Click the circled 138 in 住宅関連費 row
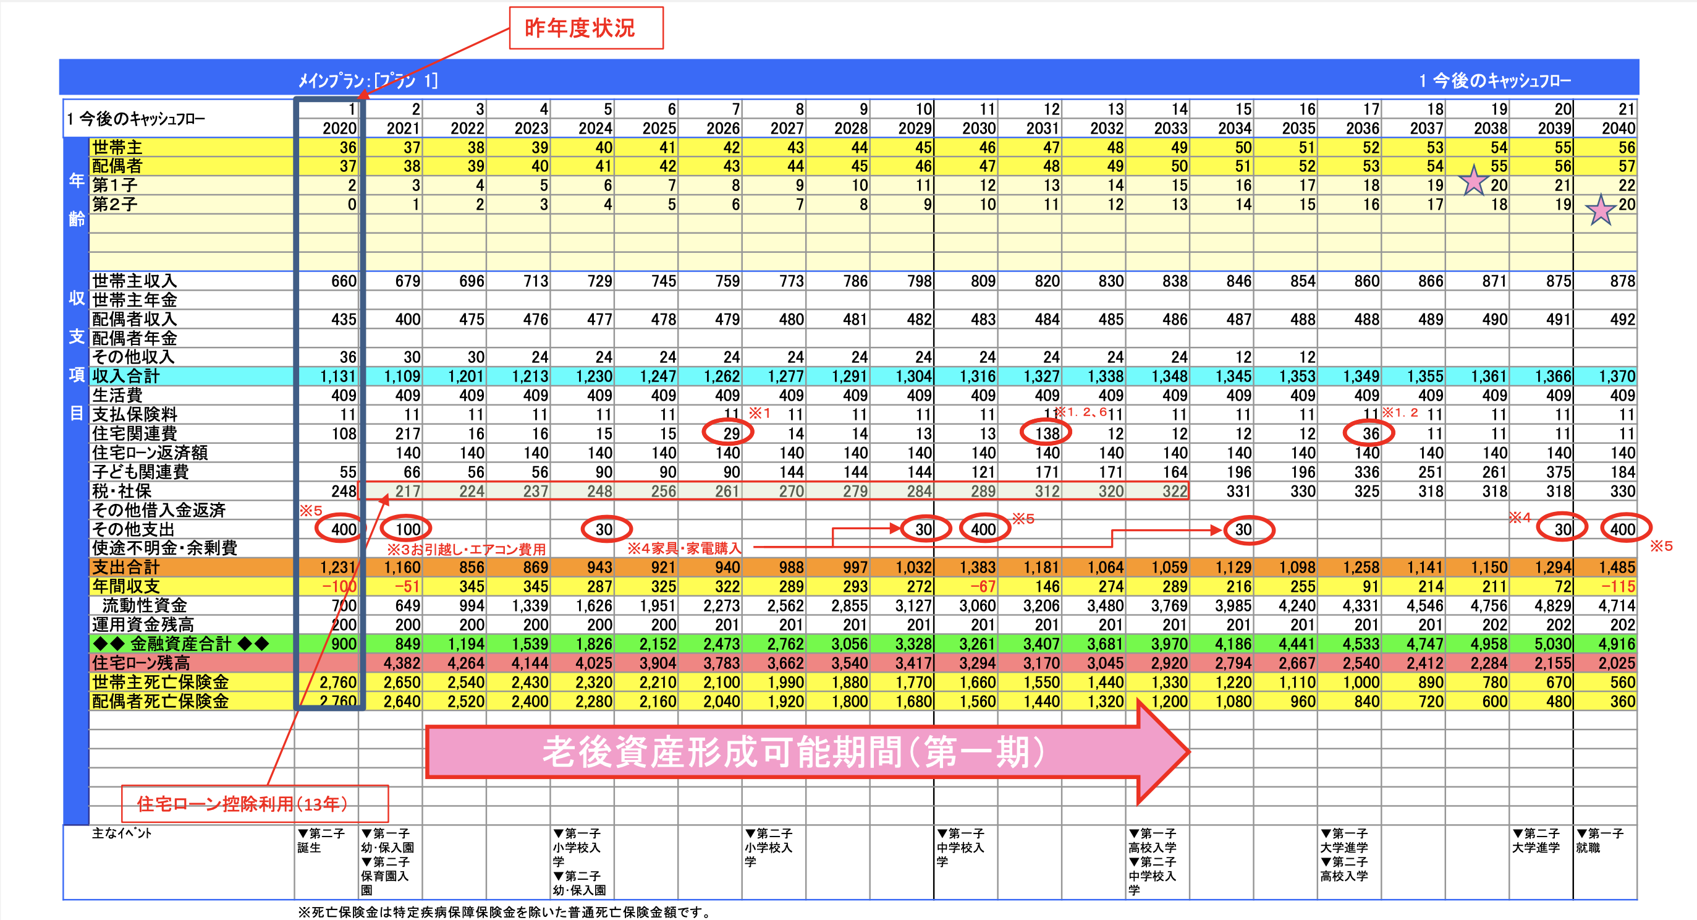Image resolution: width=1697 pixels, height=920 pixels. [1046, 433]
